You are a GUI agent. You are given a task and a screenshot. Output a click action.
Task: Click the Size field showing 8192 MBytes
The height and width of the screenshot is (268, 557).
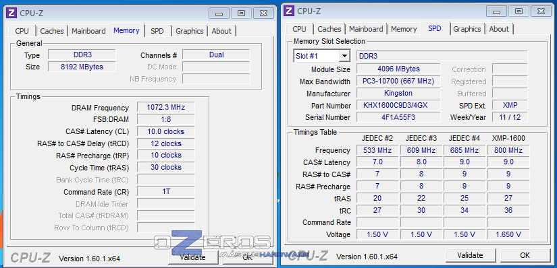[x=82, y=67]
